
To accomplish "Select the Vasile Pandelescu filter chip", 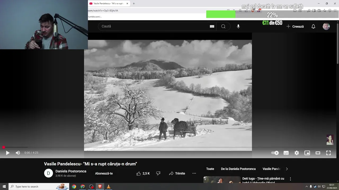I will pyautogui.click(x=271, y=169).
